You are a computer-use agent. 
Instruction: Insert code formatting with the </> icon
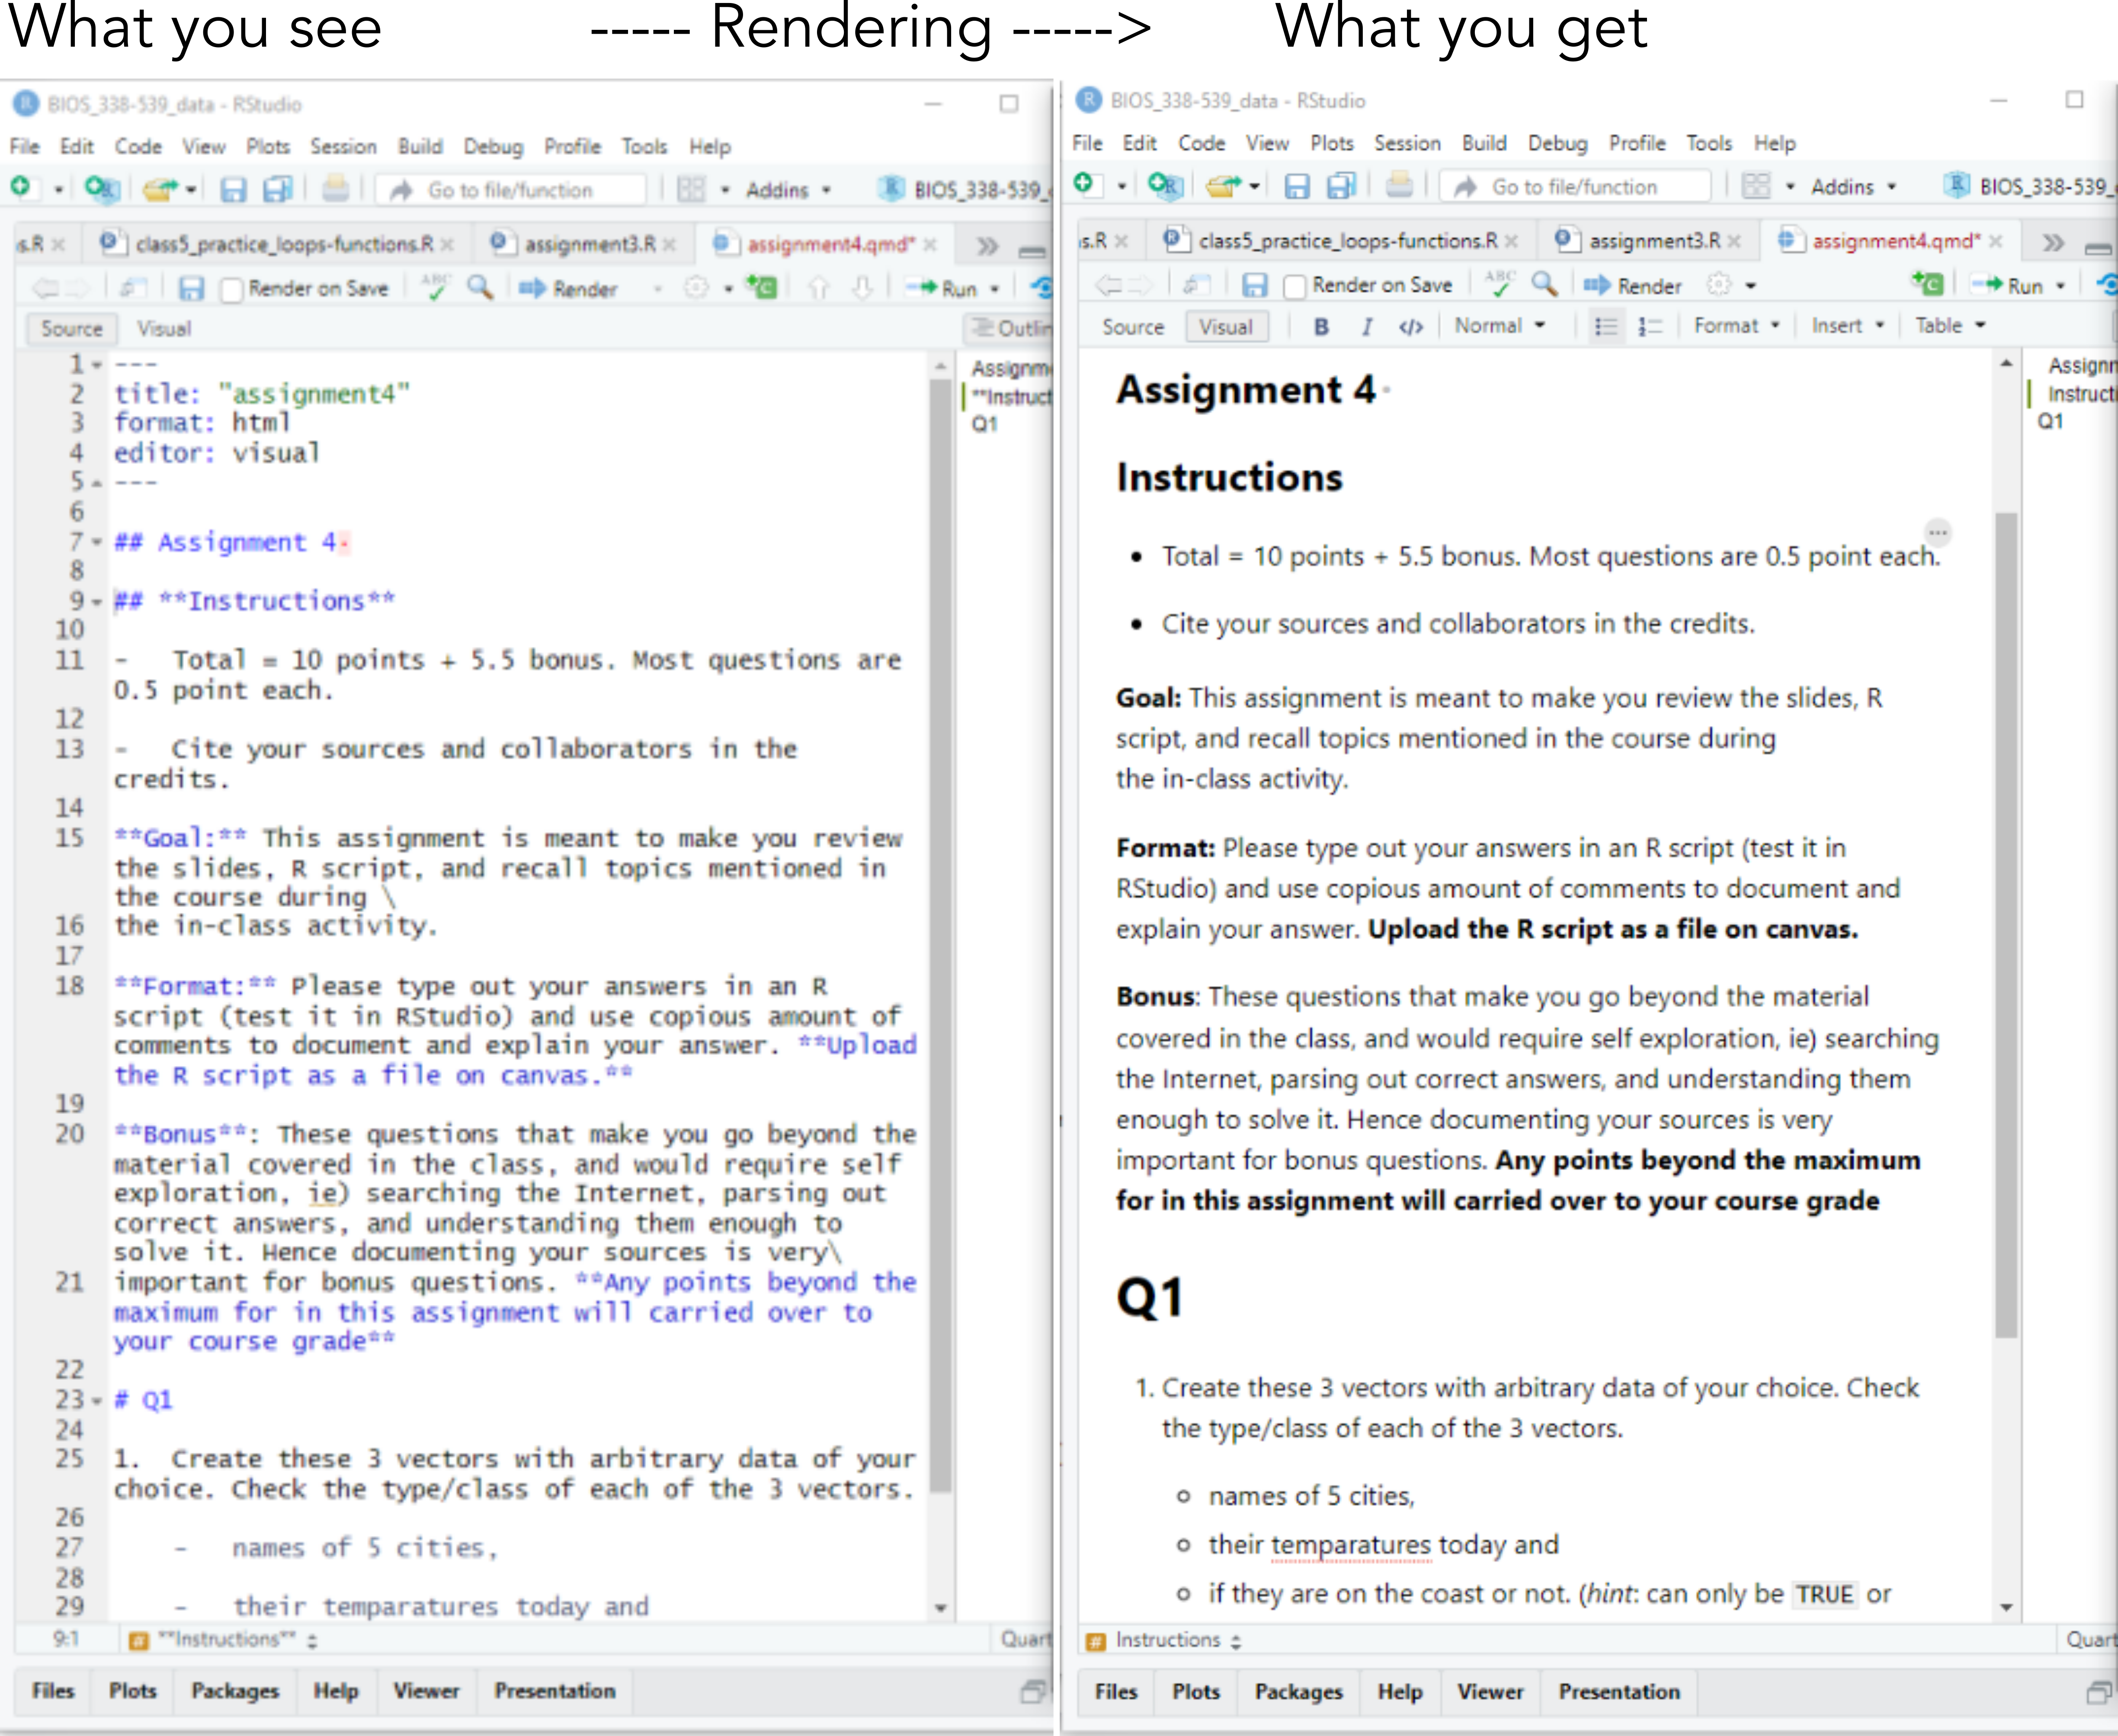pyautogui.click(x=1411, y=326)
